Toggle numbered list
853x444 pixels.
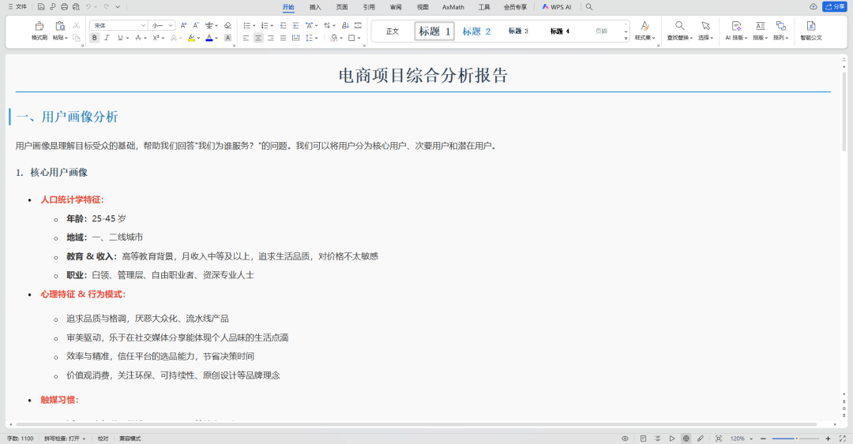[265, 25]
